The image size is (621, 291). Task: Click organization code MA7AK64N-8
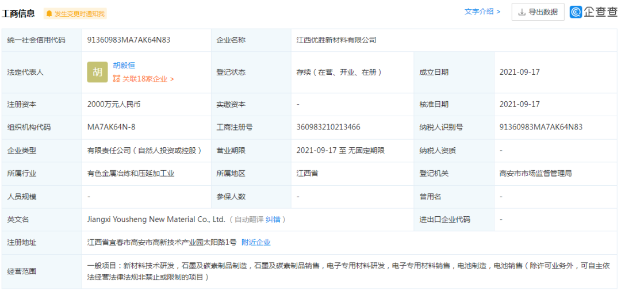coord(112,127)
